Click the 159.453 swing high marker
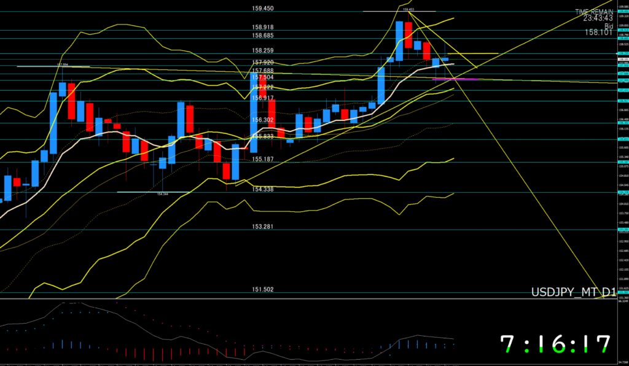Image resolution: width=629 pixels, height=366 pixels. pos(408,9)
